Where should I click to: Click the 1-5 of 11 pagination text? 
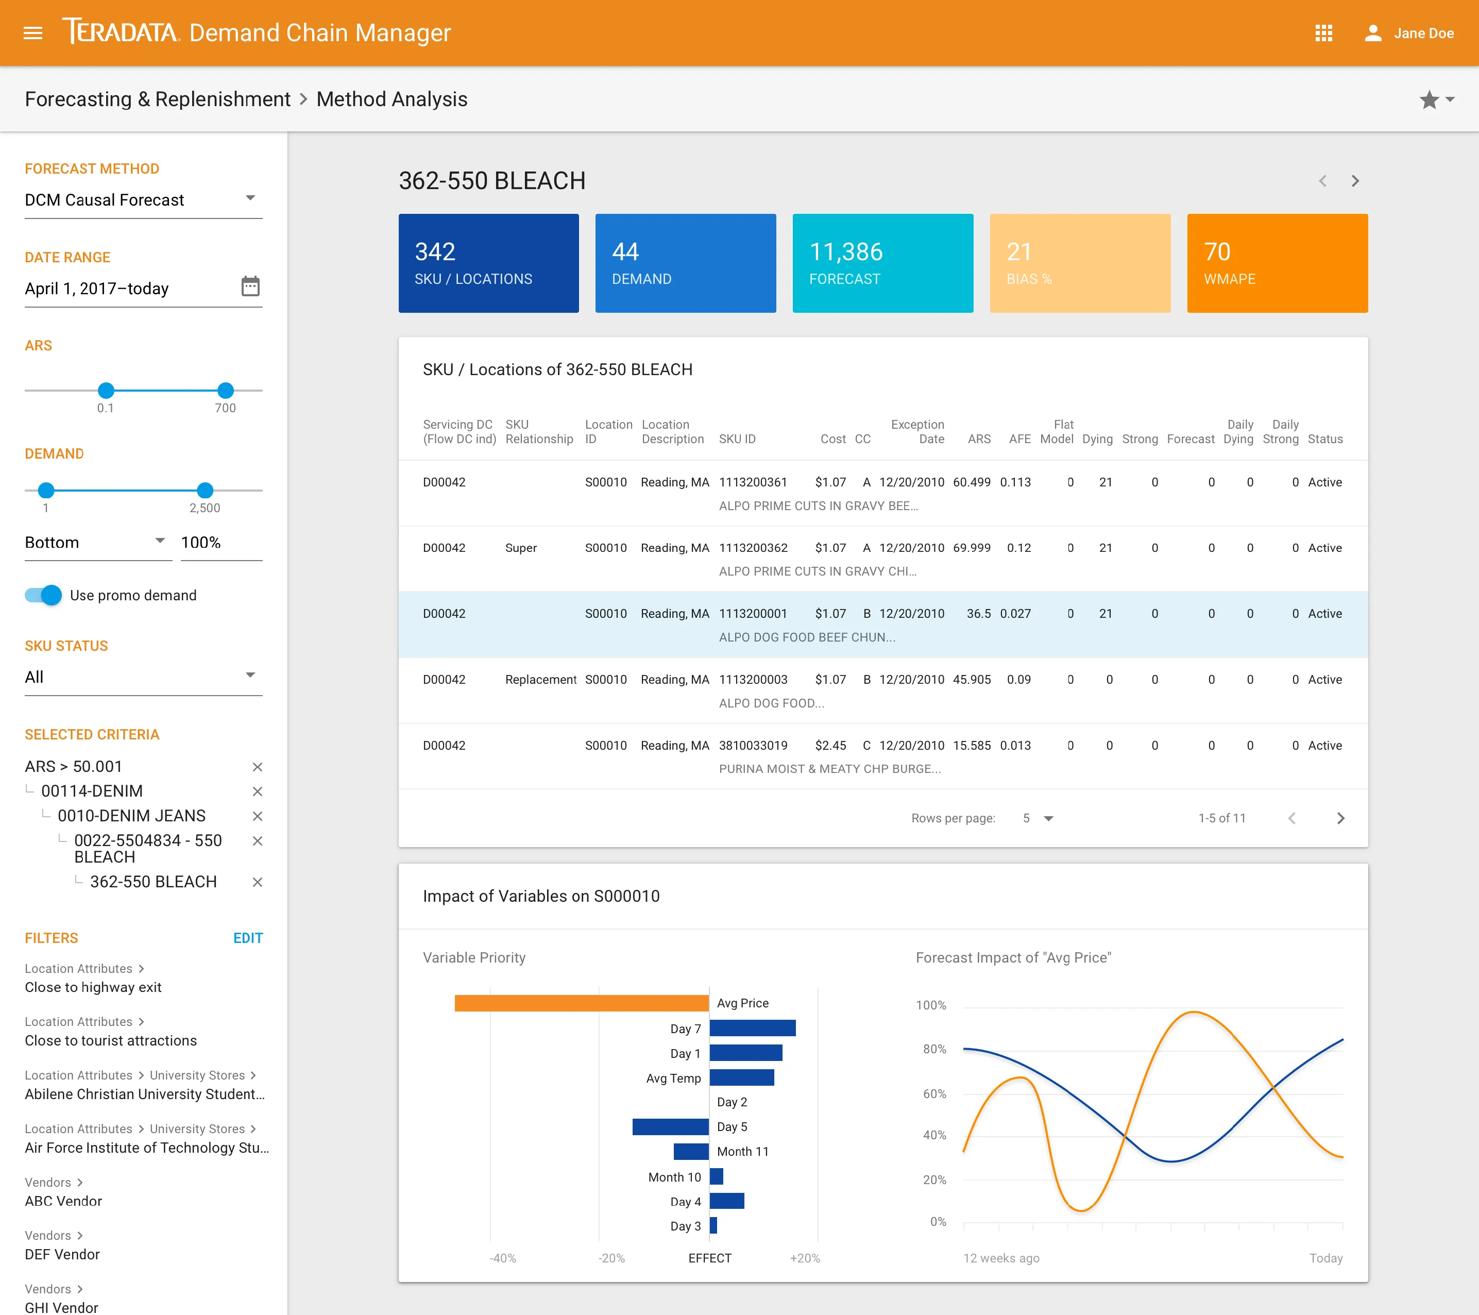point(1221,819)
